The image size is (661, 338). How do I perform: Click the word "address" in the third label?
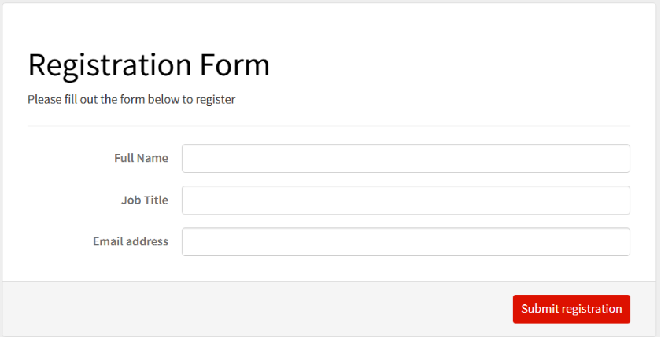(x=147, y=241)
